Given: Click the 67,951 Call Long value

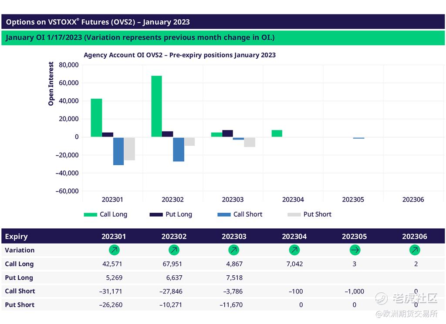Looking at the screenshot, I should coord(174,264).
